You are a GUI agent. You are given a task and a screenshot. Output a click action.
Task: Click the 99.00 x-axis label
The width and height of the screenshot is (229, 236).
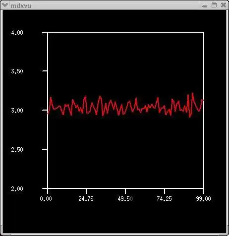coord(203,199)
